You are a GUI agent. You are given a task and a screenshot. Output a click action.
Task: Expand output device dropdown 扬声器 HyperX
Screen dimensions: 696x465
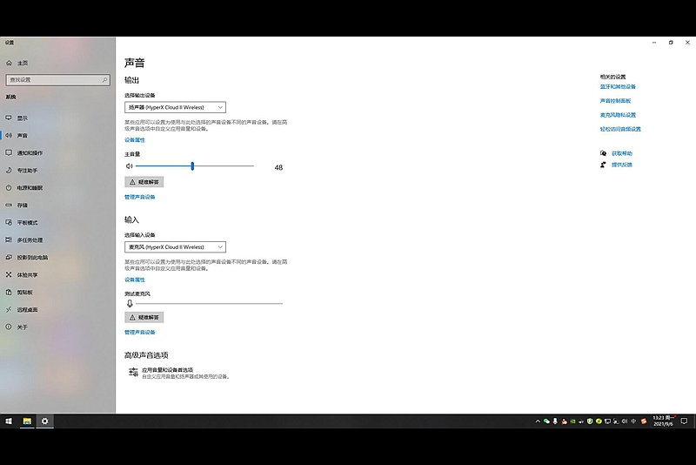coord(175,107)
